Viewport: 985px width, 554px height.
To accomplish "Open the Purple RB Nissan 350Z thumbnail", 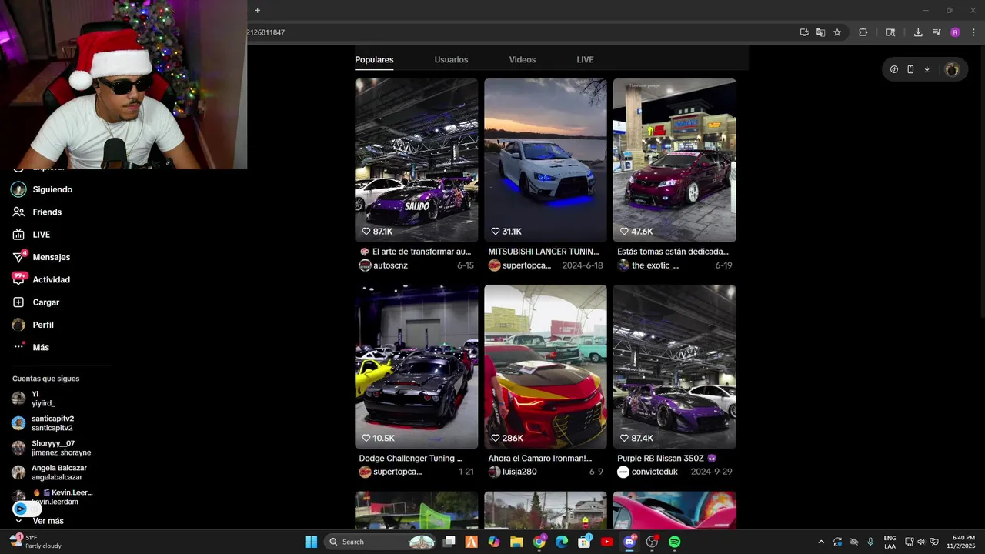I will (x=674, y=366).
